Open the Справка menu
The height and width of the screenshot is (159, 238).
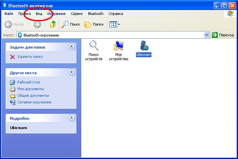point(116,14)
